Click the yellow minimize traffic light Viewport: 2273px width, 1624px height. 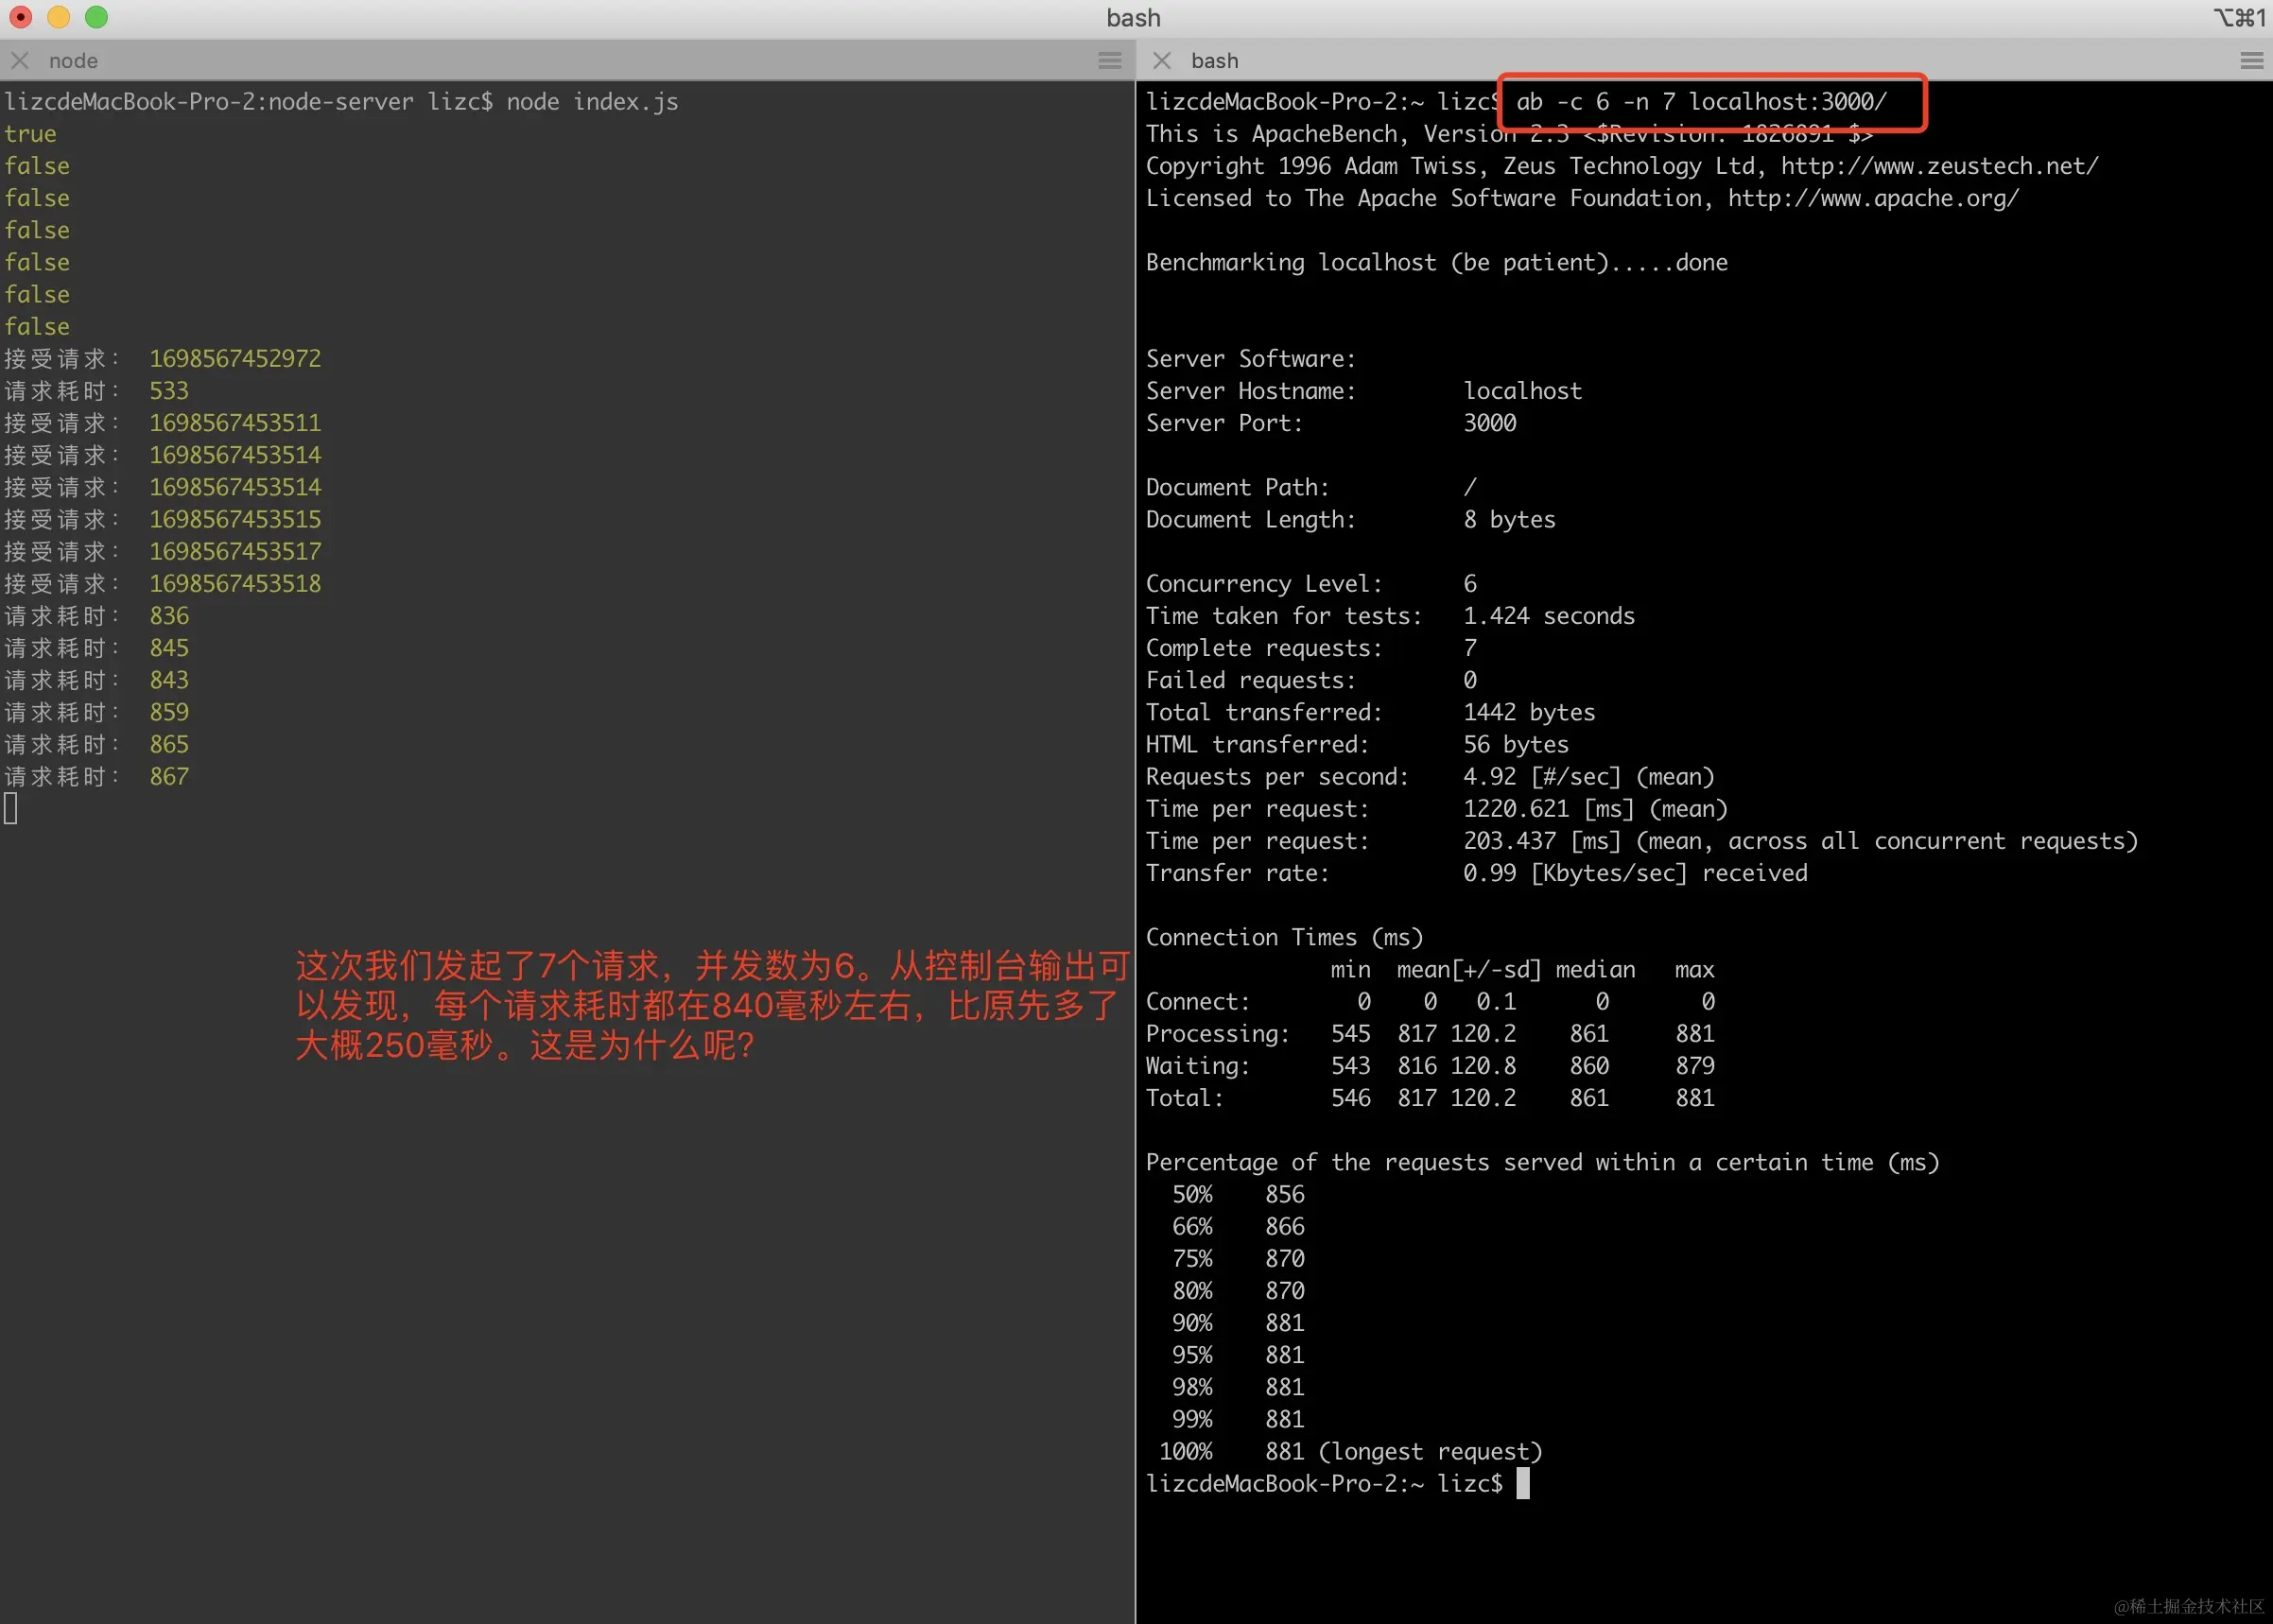coord(58,16)
